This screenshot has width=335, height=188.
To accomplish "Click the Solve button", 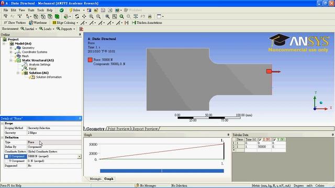I will (x=74, y=10).
